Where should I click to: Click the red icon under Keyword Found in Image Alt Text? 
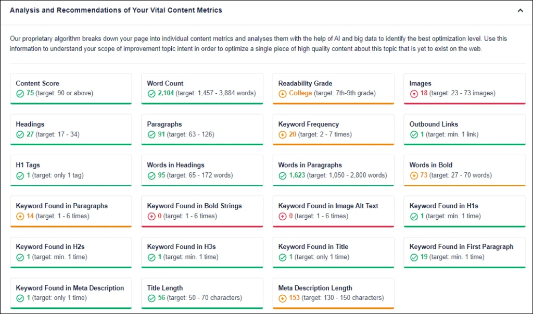point(282,216)
